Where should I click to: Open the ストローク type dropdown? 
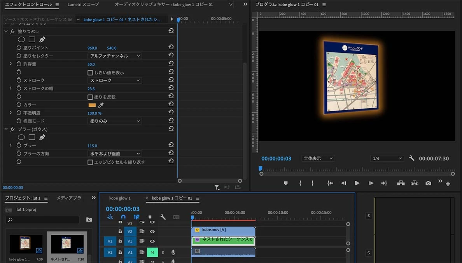pyautogui.click(x=115, y=80)
